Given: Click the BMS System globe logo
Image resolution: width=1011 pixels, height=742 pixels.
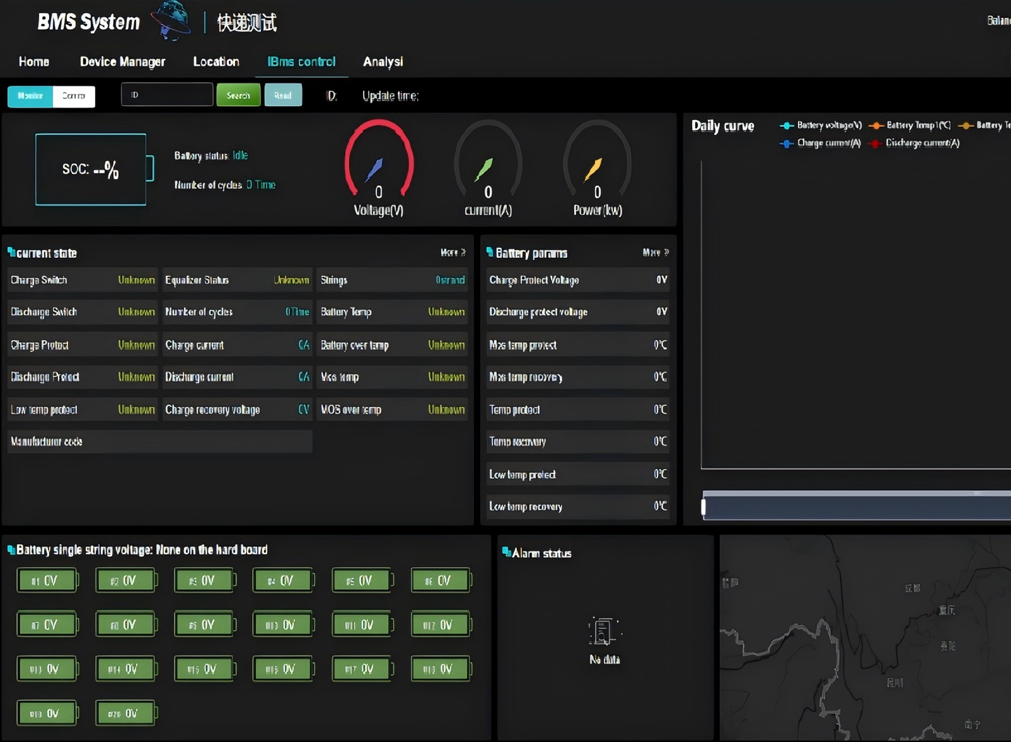Looking at the screenshot, I should [x=171, y=21].
